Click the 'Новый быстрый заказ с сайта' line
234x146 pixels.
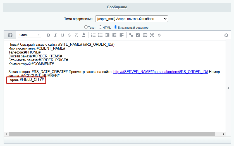tap(61, 45)
